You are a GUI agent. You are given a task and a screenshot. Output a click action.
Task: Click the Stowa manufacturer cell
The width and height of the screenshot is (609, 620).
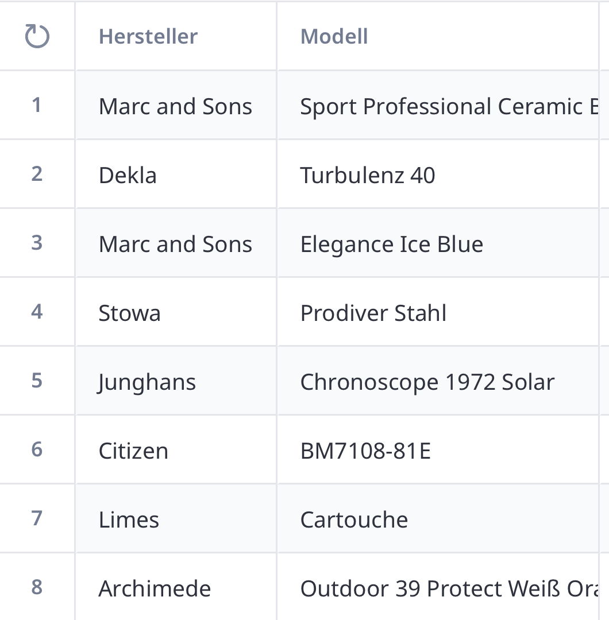(130, 313)
